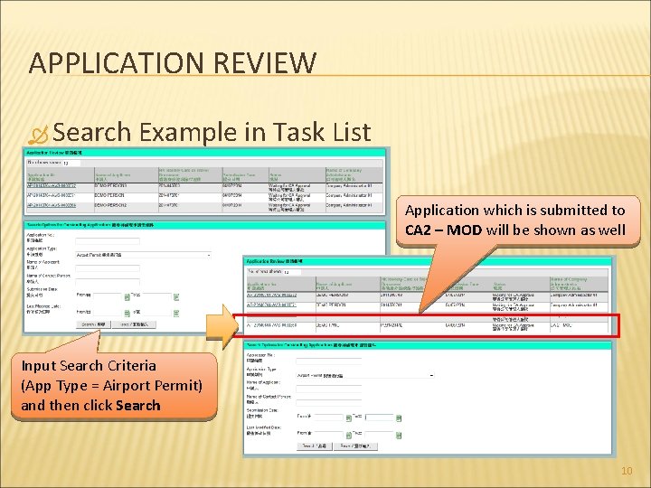Screen dimensions: 651x488
Task: Click slide page number 10
Action: (627, 471)
